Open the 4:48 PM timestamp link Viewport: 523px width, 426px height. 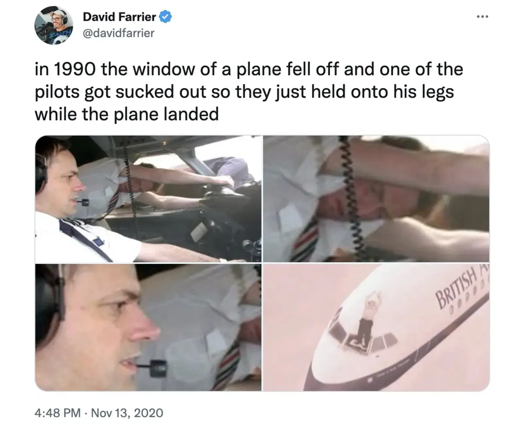pyautogui.click(x=58, y=413)
